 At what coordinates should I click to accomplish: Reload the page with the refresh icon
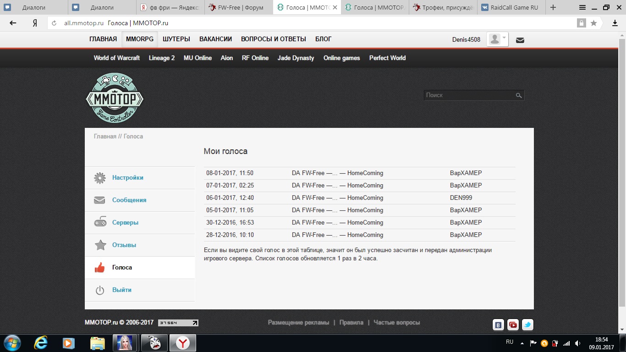click(55, 23)
